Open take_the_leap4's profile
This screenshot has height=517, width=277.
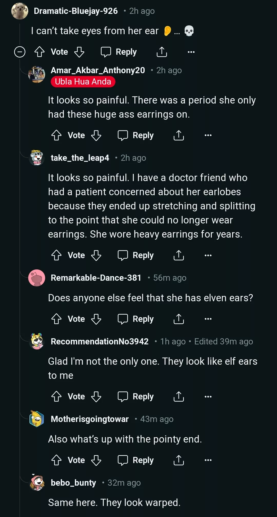coord(80,158)
